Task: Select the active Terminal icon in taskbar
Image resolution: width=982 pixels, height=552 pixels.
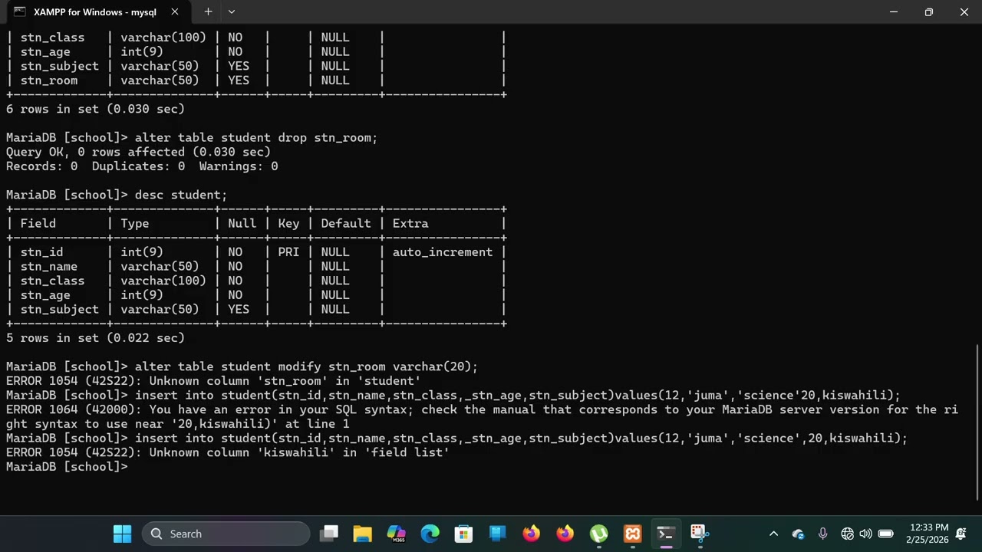Action: pos(665,534)
